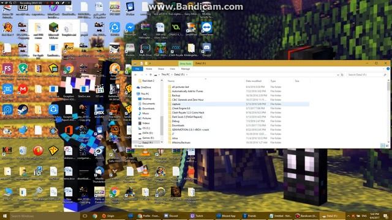Open the Discord desktop shortcut
The height and width of the screenshot is (220, 392).
206,49
